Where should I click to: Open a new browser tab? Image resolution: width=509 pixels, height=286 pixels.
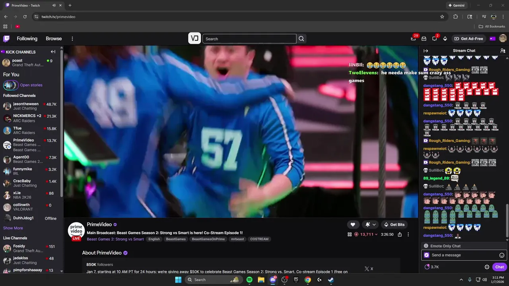70,6
